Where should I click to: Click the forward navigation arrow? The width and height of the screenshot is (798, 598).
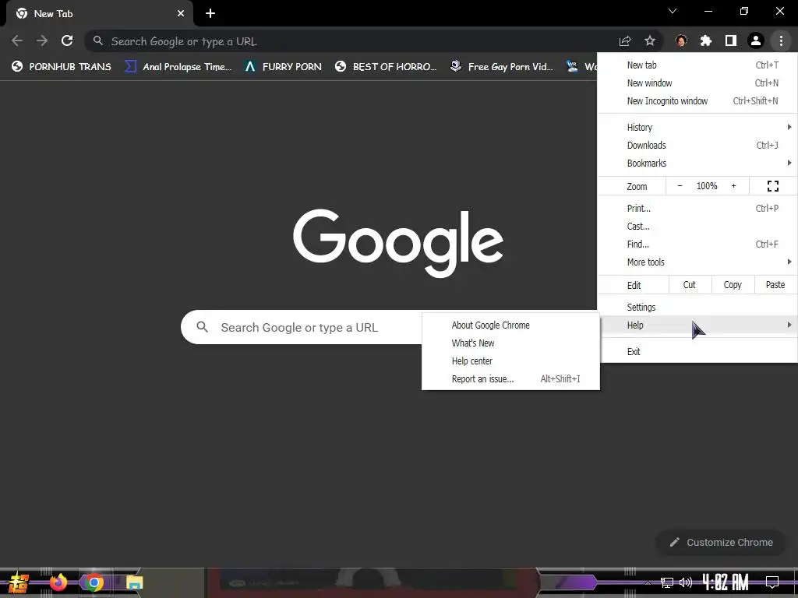42,40
